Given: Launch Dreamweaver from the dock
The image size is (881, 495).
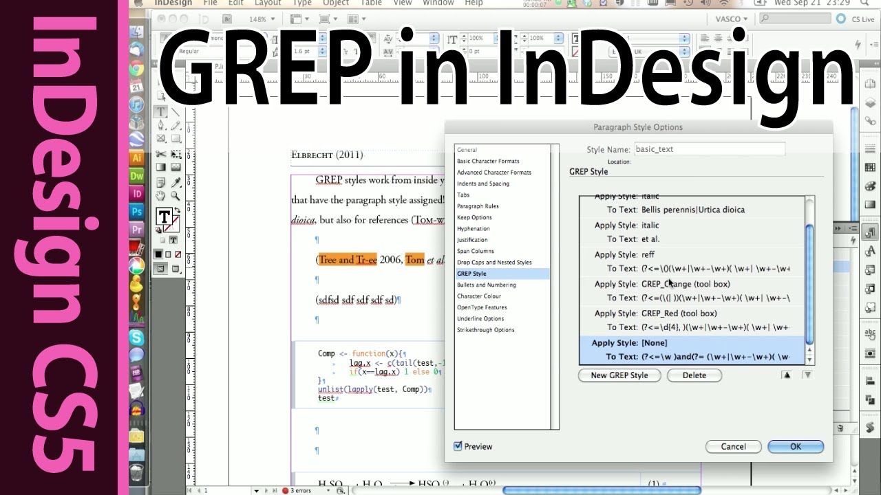Looking at the screenshot, I should coord(137,176).
